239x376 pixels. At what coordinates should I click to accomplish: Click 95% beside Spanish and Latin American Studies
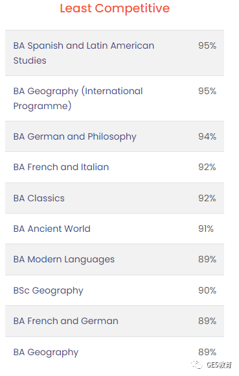click(207, 45)
